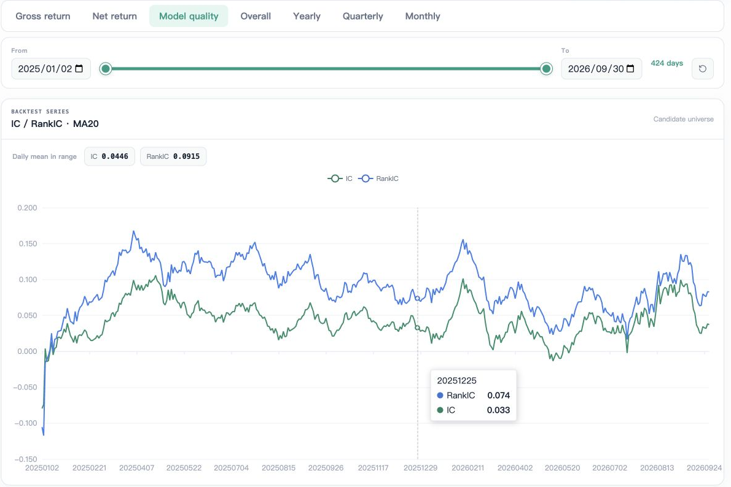The height and width of the screenshot is (487, 731).
Task: Click the tooltip date 20251225
Action: point(456,380)
